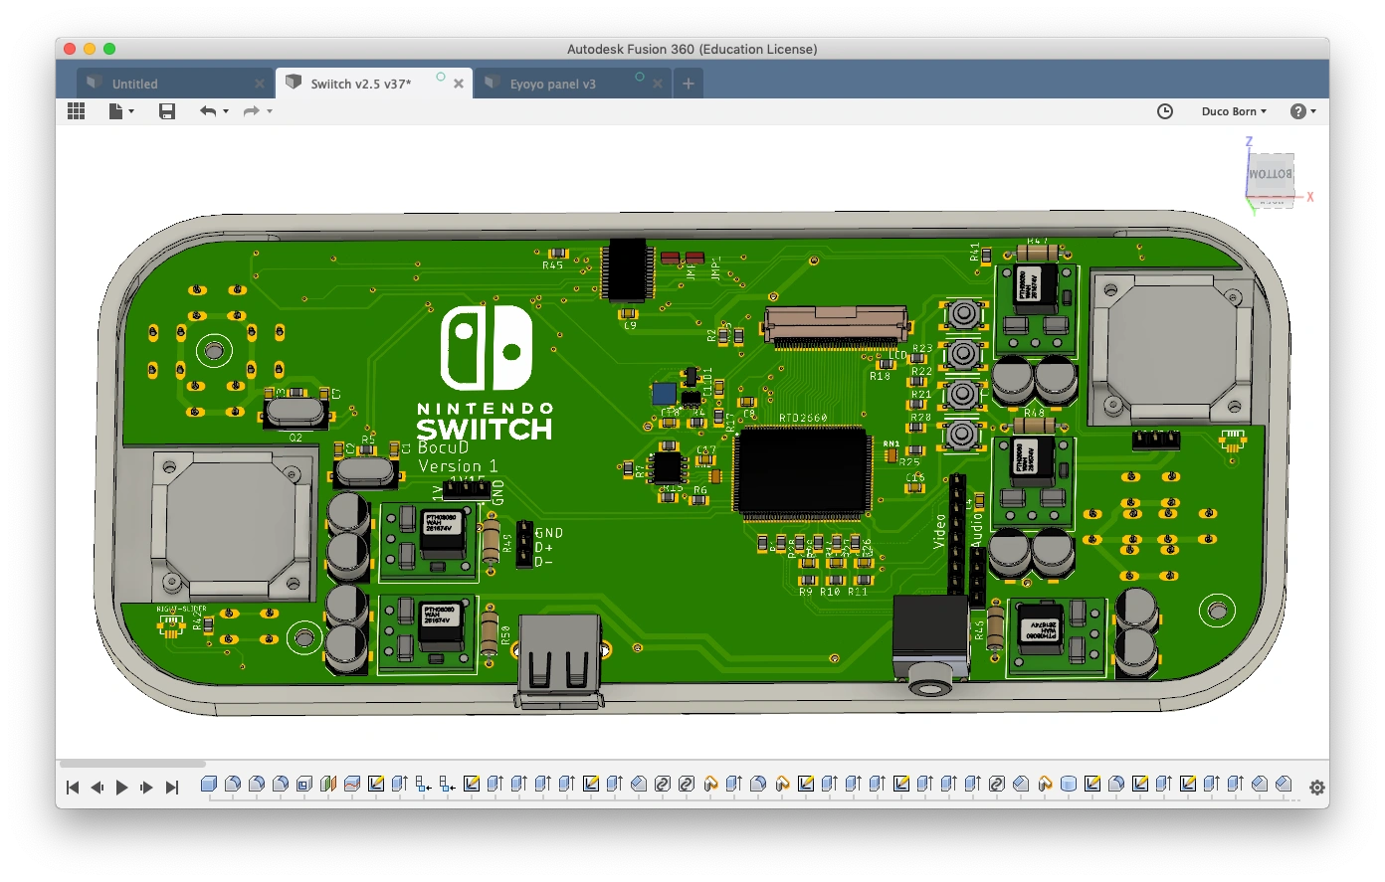Undo the last action
This screenshot has height=882, width=1385.
click(x=208, y=111)
